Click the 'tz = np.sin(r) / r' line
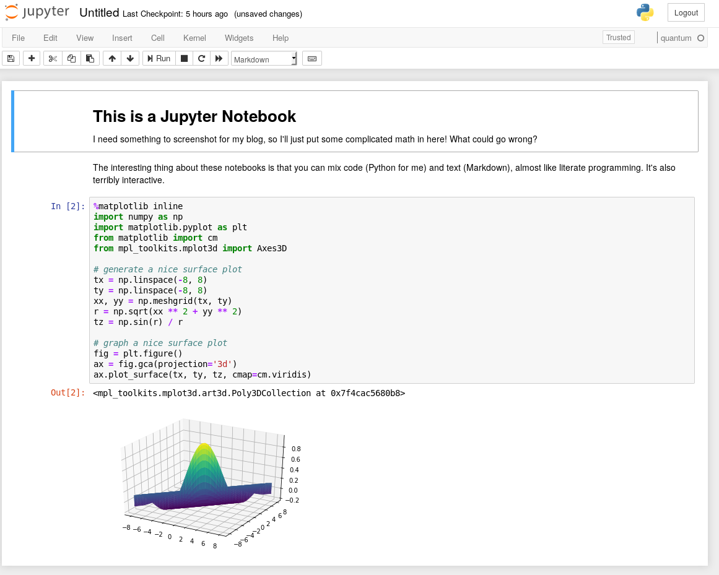The width and height of the screenshot is (719, 575). [x=138, y=322]
